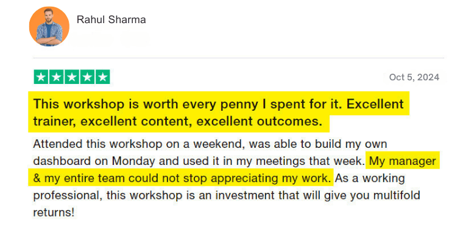474x227 pixels.
Task: Click the highlighted text 'My manager'
Action: [x=402, y=161]
